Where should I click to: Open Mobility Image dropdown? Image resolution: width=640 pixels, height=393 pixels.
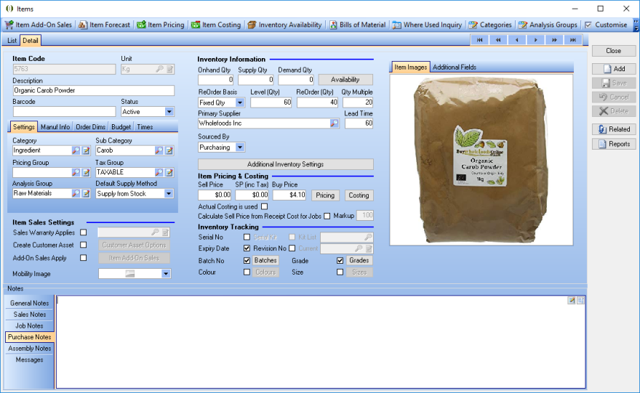(x=166, y=274)
